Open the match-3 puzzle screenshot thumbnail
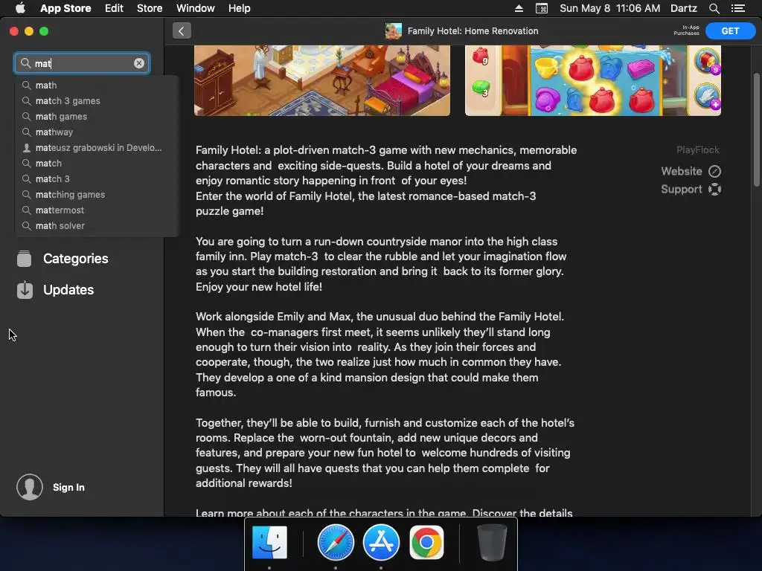This screenshot has width=762, height=571. pyautogui.click(x=593, y=80)
